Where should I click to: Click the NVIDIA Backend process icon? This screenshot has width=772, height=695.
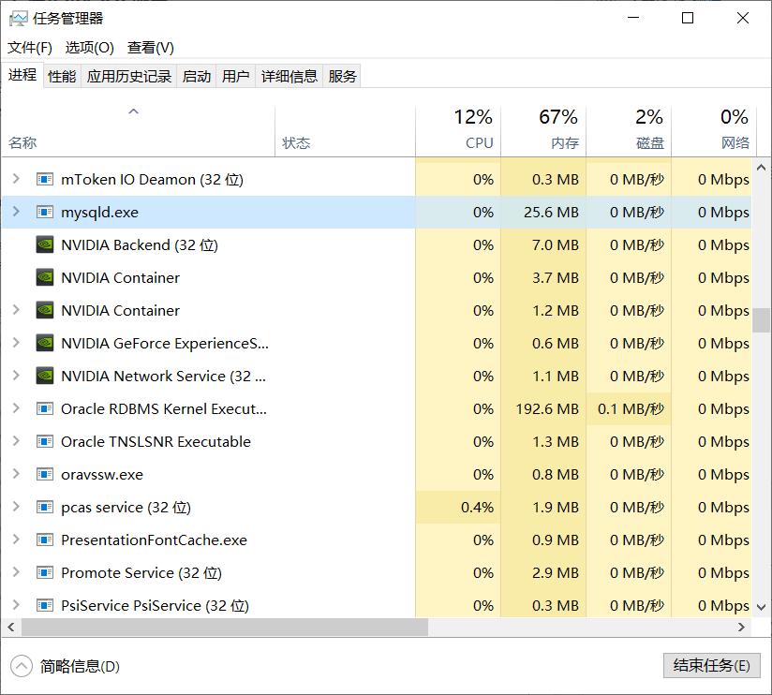coord(45,244)
